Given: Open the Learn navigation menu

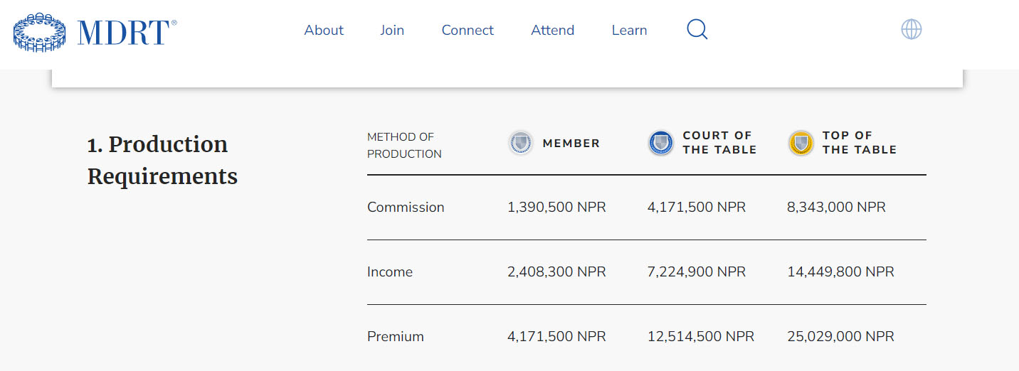Looking at the screenshot, I should tap(629, 30).
